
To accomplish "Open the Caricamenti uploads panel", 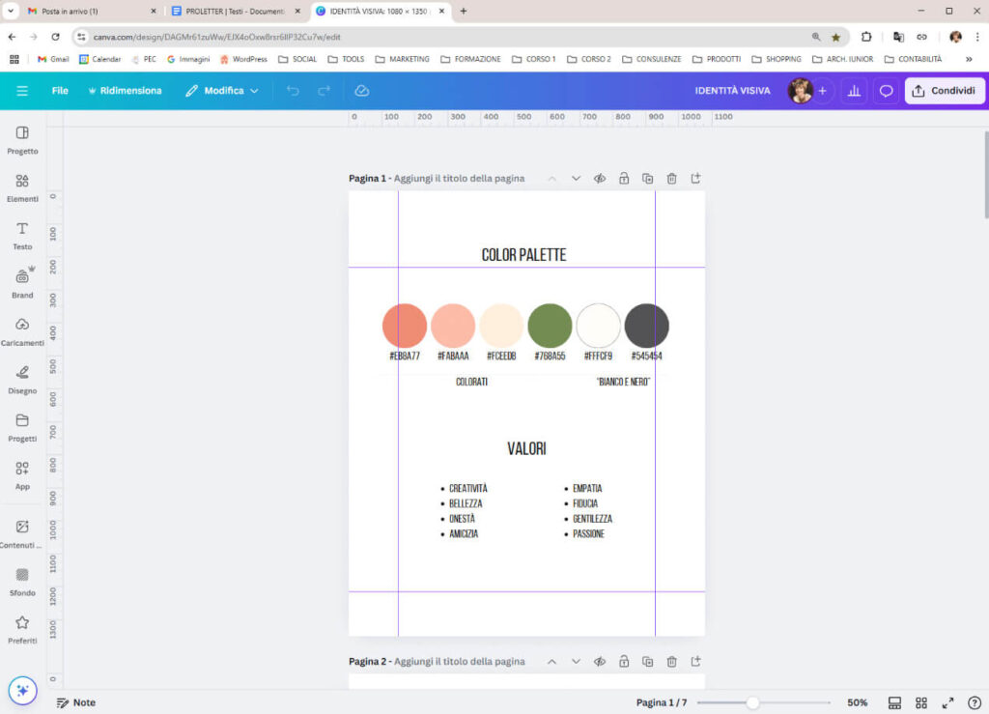I will (x=23, y=331).
